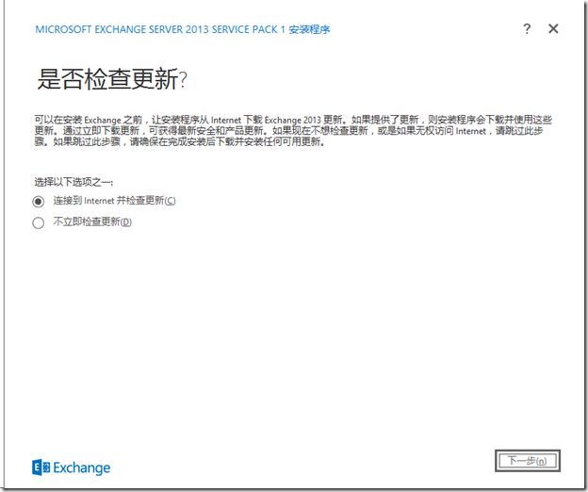Click the Exchange logo icon at bottom
Image resolution: width=588 pixels, height=492 pixels.
pos(41,467)
